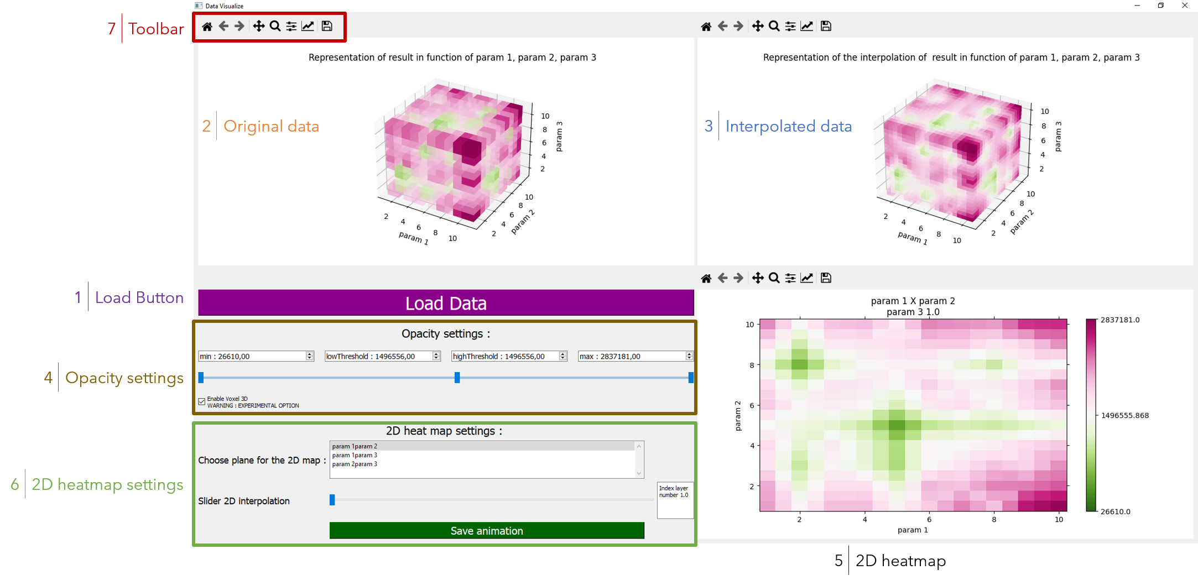This screenshot has width=1198, height=580.
Task: Save figure from 2D heatmap toolbar
Action: click(x=826, y=278)
